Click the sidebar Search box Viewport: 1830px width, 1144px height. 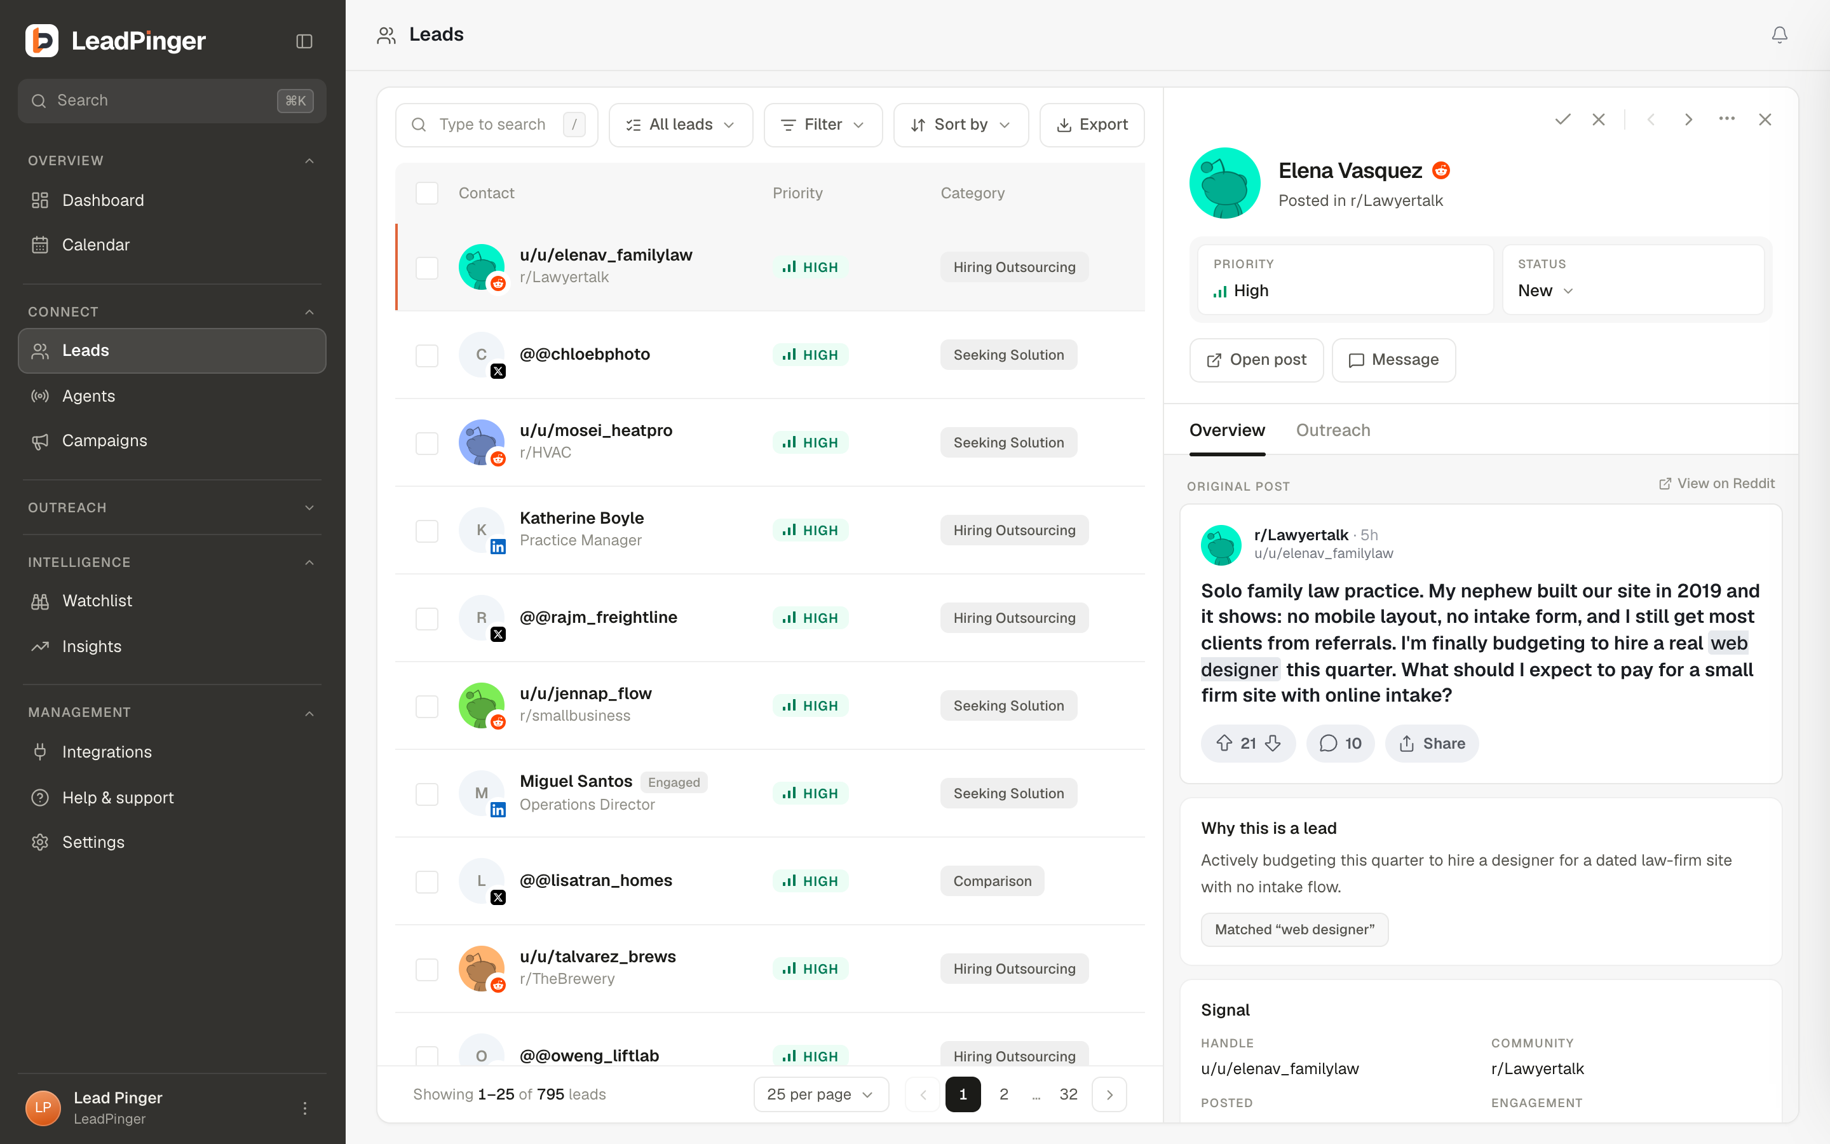pos(172,100)
